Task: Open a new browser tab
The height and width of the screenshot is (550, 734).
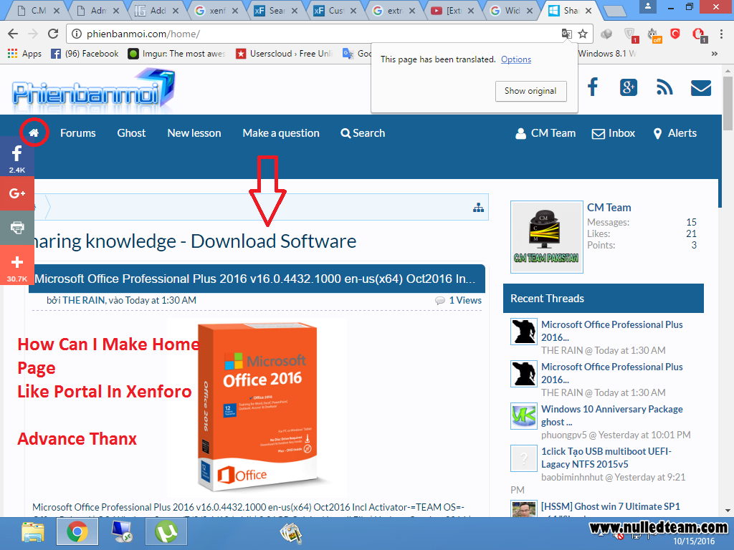Action: (614, 11)
